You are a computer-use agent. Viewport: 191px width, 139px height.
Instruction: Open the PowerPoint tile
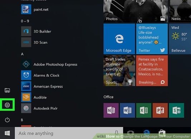[x=160, y=110]
